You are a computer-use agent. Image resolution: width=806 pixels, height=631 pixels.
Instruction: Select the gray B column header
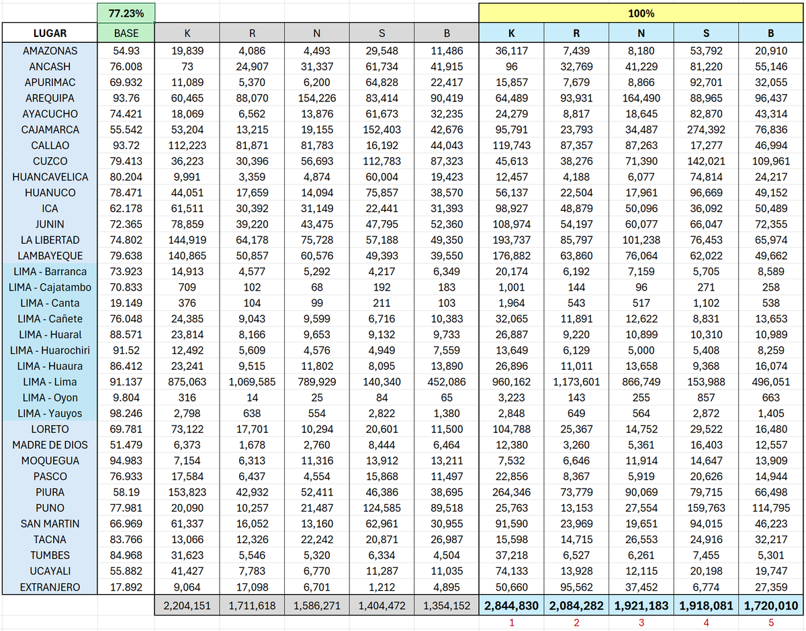pyautogui.click(x=446, y=33)
